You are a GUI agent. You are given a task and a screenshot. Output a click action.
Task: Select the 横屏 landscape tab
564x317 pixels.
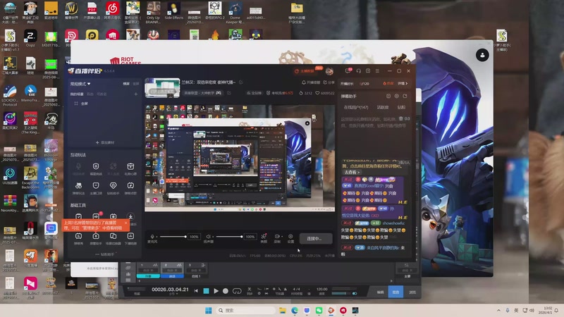126,84
